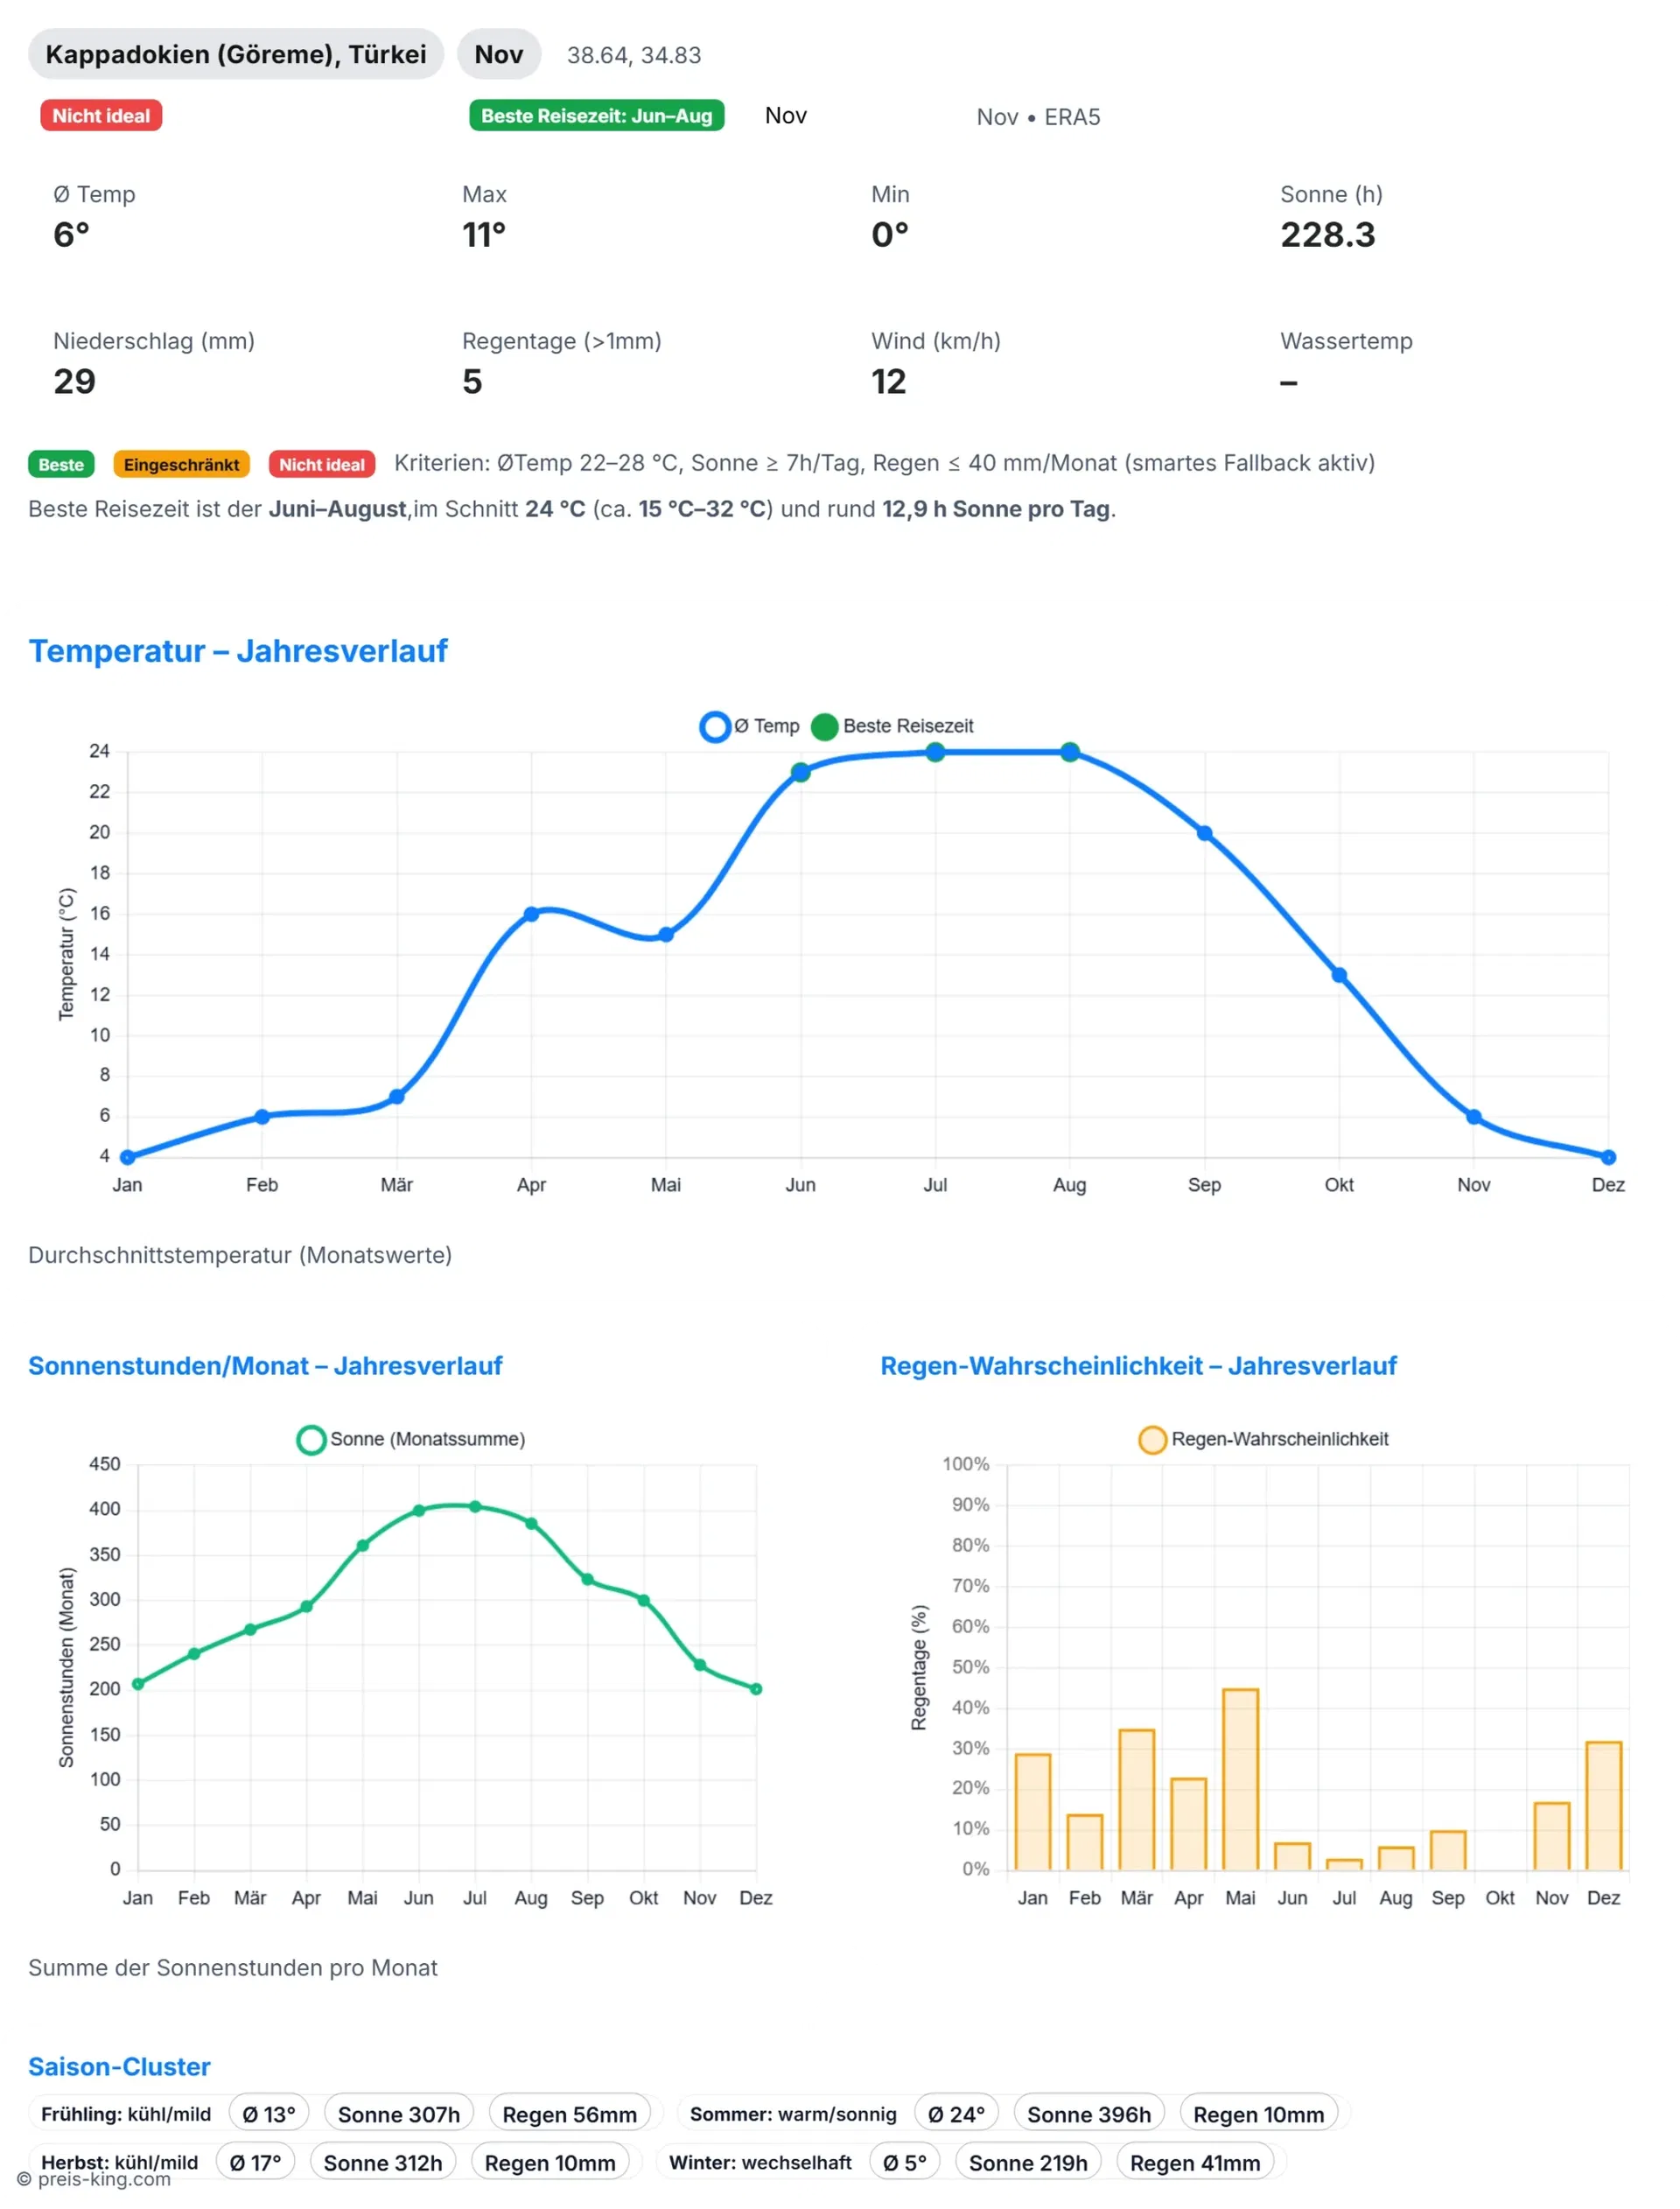
Task: Click the Sommer: warm/sonnig cluster label
Action: point(793,2114)
